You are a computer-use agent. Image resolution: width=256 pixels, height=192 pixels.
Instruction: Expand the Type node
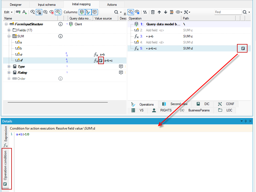tap(9, 67)
